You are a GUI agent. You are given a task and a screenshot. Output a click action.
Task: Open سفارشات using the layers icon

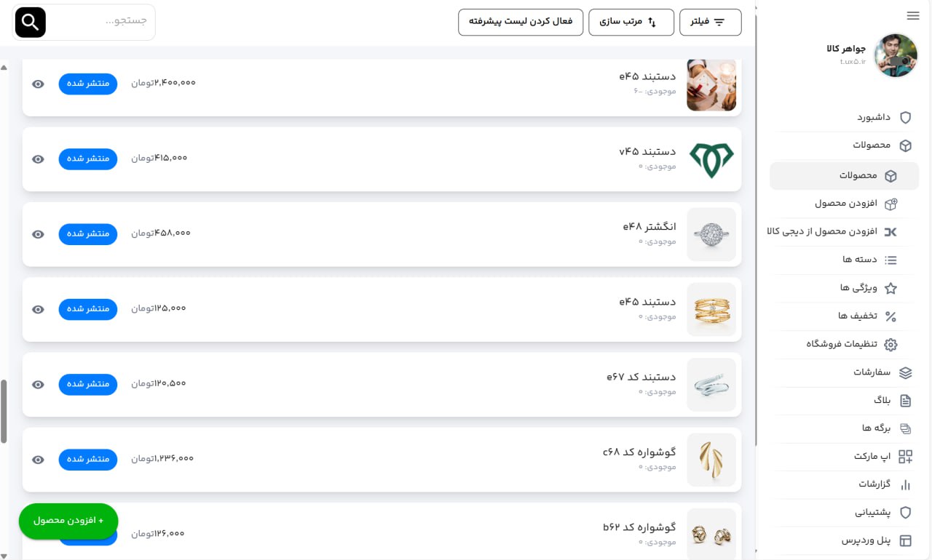click(905, 372)
